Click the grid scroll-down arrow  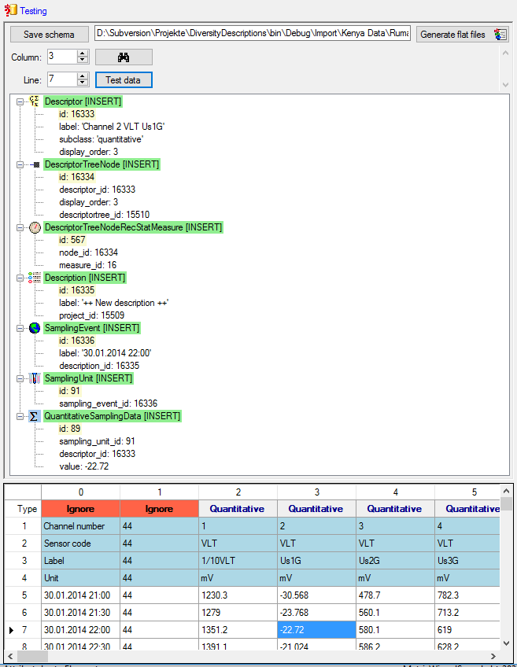(506, 643)
